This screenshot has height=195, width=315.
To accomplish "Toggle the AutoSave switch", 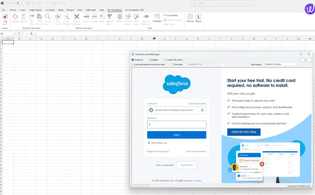I will pyautogui.click(x=20, y=3).
